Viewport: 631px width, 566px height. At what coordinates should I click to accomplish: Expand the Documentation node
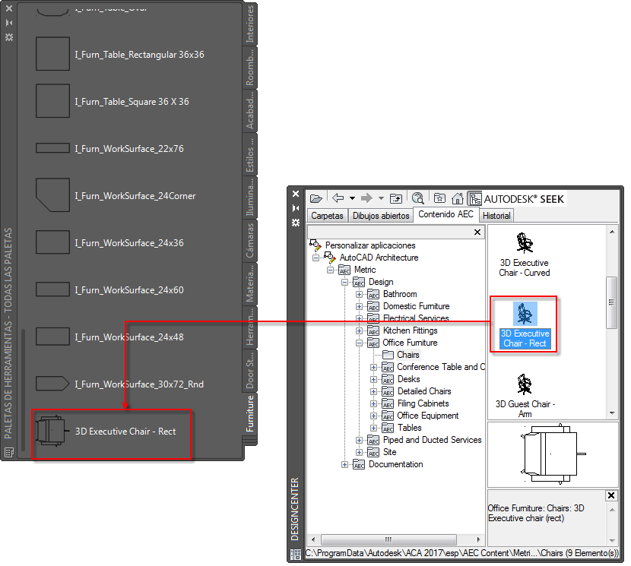pos(345,465)
